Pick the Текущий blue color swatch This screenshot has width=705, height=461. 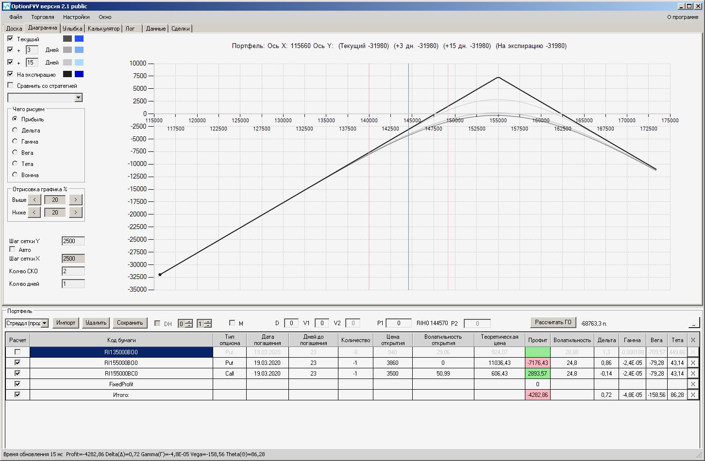79,39
